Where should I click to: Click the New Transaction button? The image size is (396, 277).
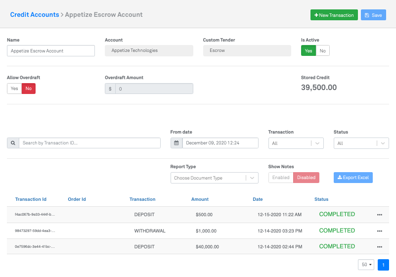[334, 15]
